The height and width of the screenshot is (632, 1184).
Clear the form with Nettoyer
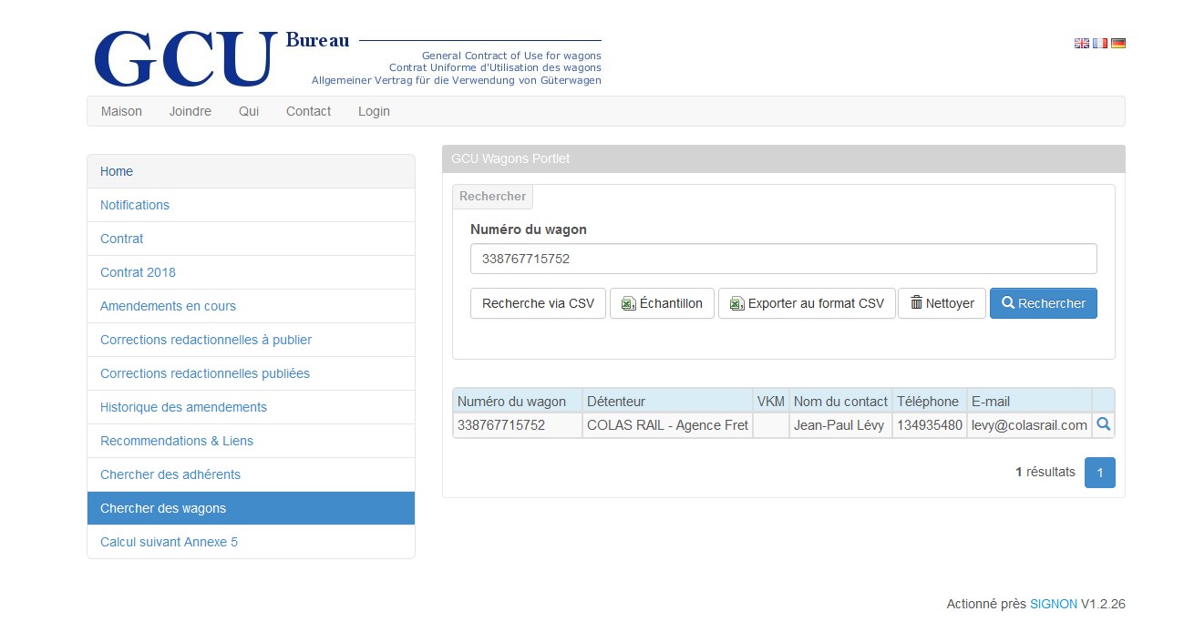[x=942, y=303]
